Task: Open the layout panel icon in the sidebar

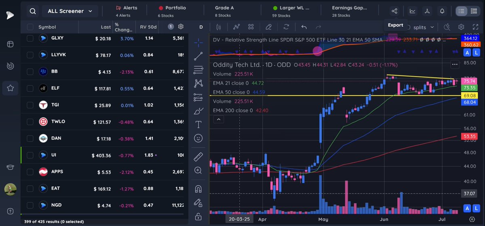Action: 10,44
